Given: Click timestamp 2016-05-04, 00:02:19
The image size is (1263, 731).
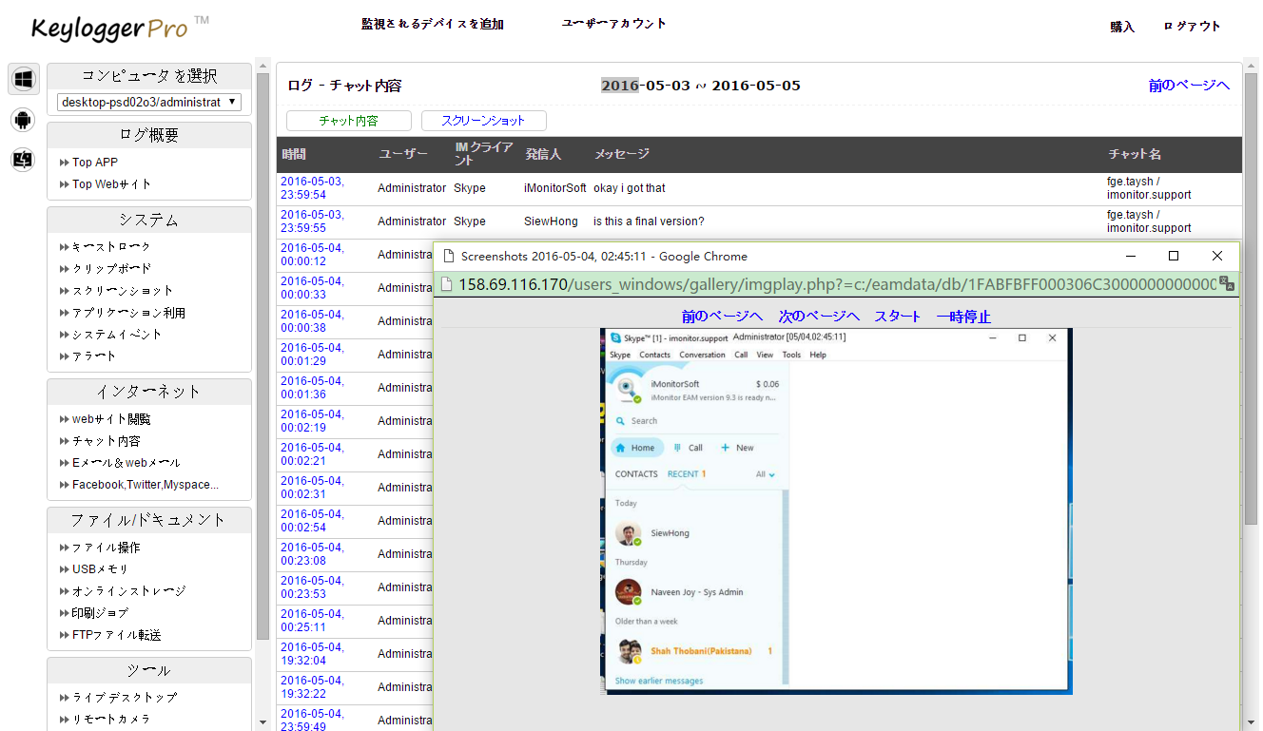Looking at the screenshot, I should pyautogui.click(x=312, y=421).
